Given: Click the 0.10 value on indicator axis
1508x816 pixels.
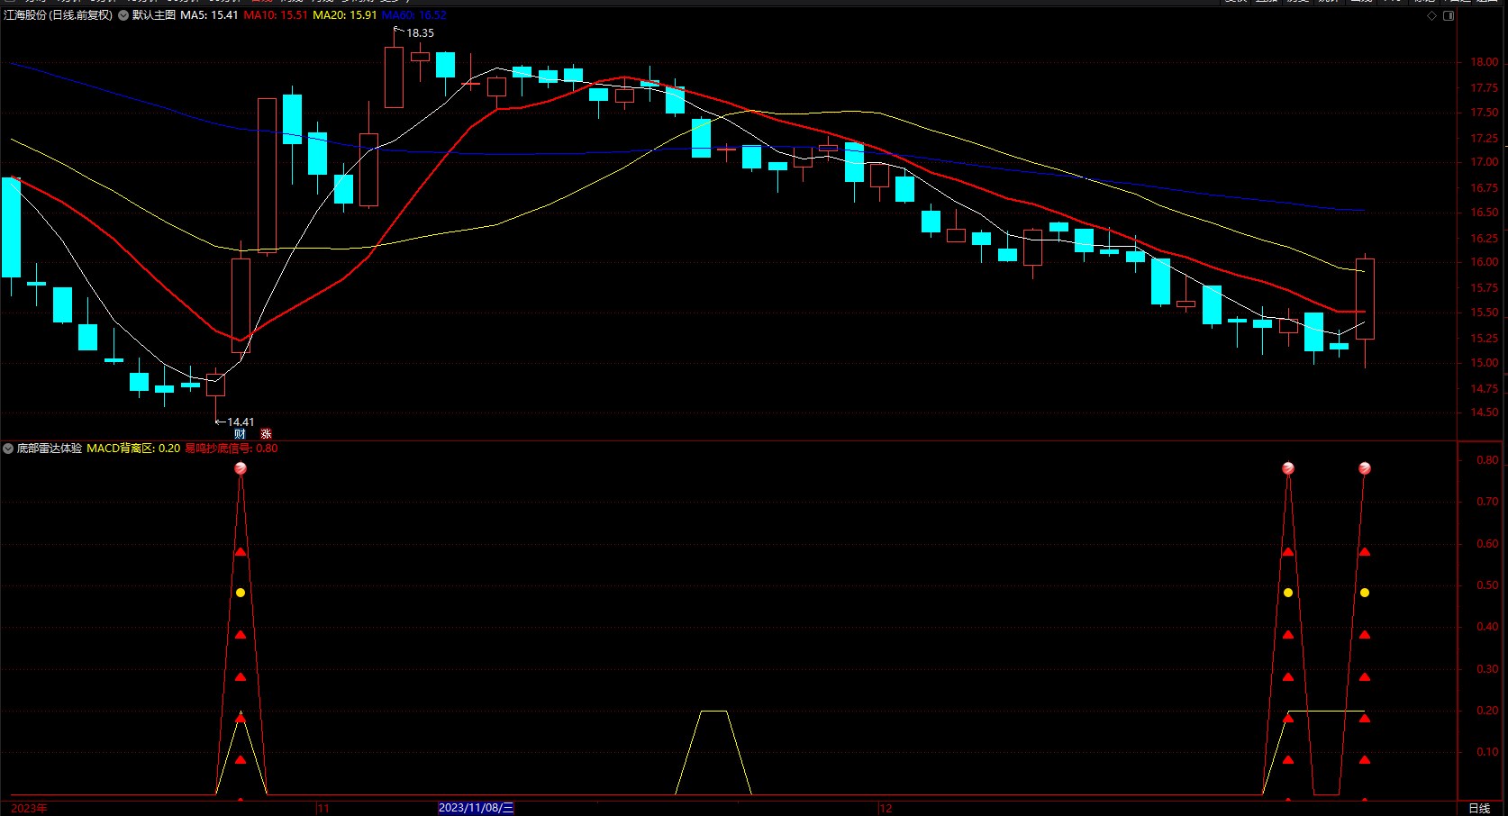Looking at the screenshot, I should click(1487, 752).
